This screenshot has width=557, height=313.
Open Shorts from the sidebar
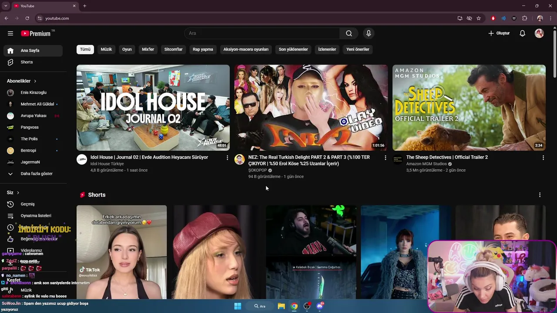33,62
